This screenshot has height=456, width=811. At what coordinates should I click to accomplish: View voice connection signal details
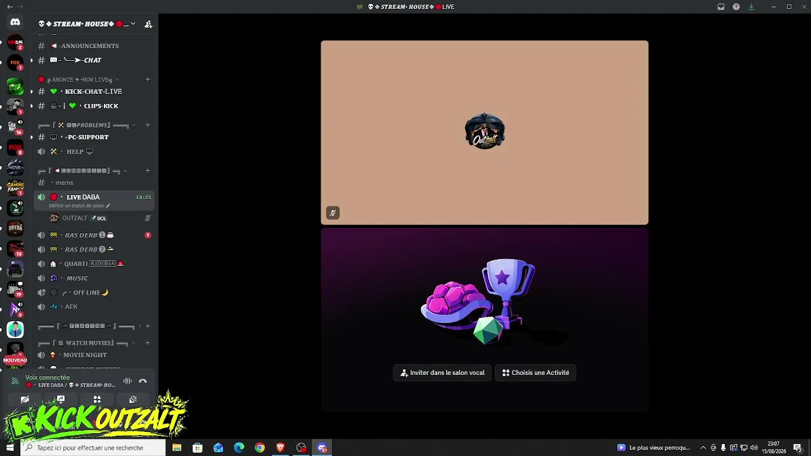click(x=15, y=381)
